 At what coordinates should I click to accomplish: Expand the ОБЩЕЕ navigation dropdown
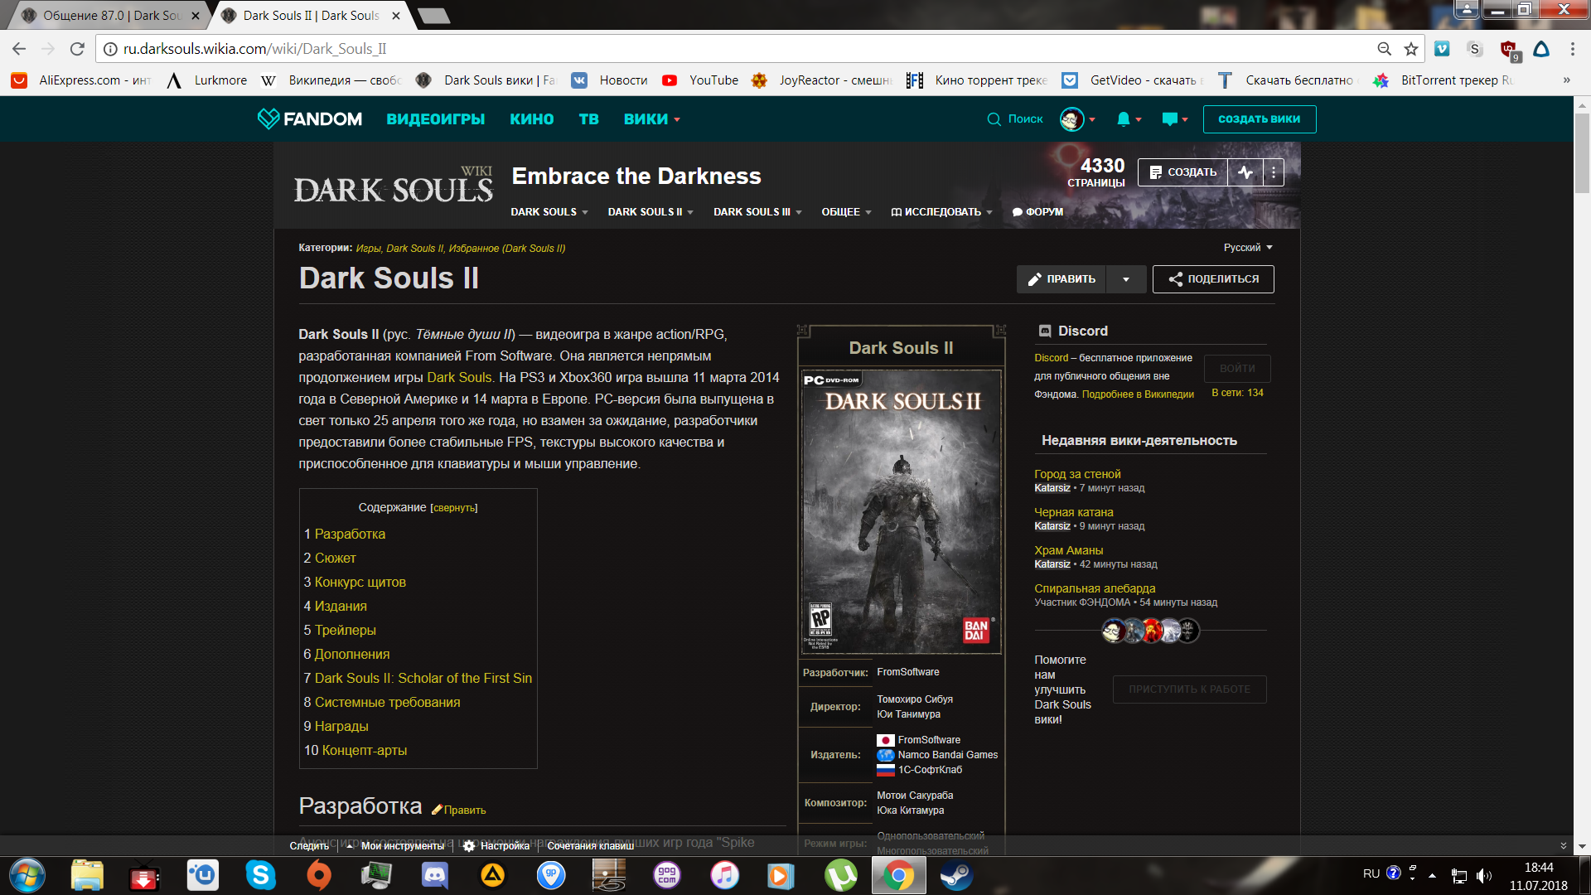846,212
